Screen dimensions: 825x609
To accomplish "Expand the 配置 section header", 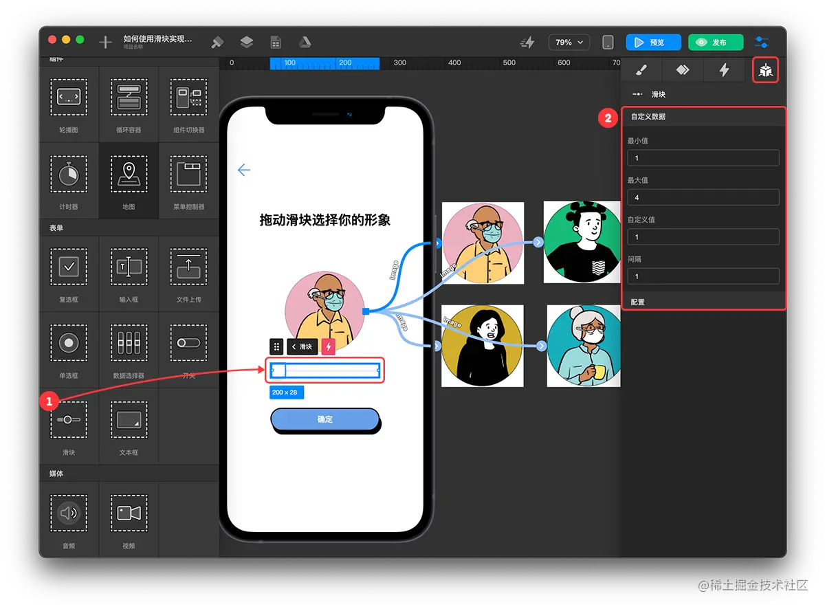I will 703,302.
